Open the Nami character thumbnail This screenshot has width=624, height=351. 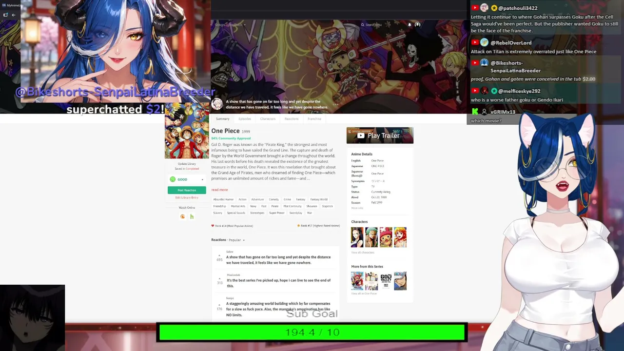tap(400, 237)
